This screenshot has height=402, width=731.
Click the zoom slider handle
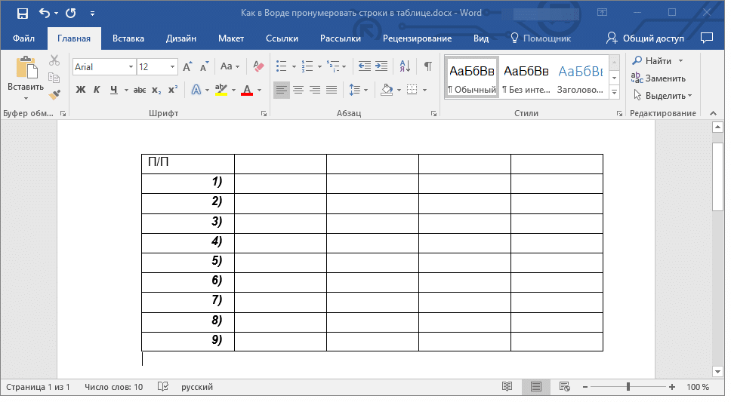628,387
